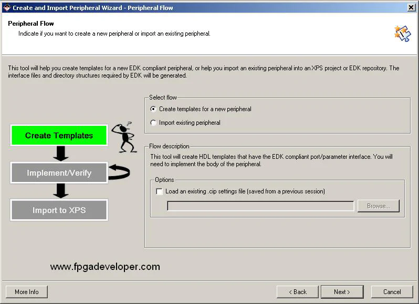The image size is (419, 304).
Task: Click the www.fpgadeveloper.com watermark text
Action: (x=105, y=267)
